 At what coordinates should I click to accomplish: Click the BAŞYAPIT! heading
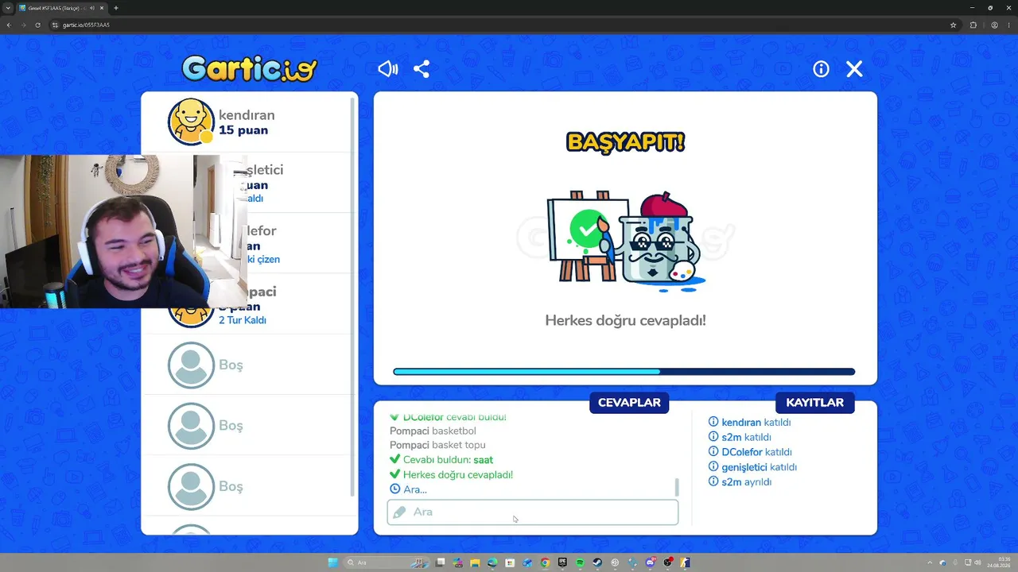pyautogui.click(x=625, y=142)
